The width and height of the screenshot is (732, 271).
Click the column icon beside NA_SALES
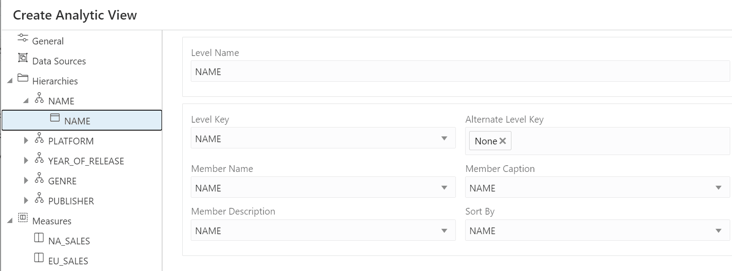[x=39, y=240]
